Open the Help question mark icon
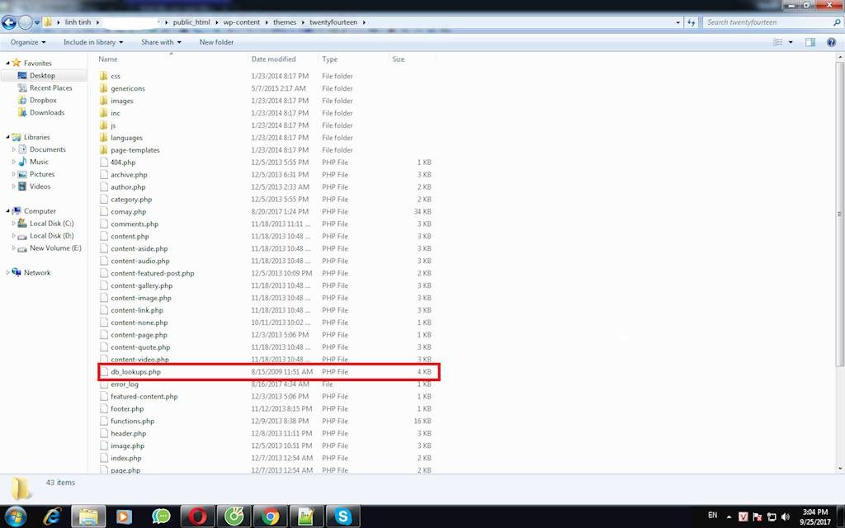The height and width of the screenshot is (528, 845). tap(832, 42)
